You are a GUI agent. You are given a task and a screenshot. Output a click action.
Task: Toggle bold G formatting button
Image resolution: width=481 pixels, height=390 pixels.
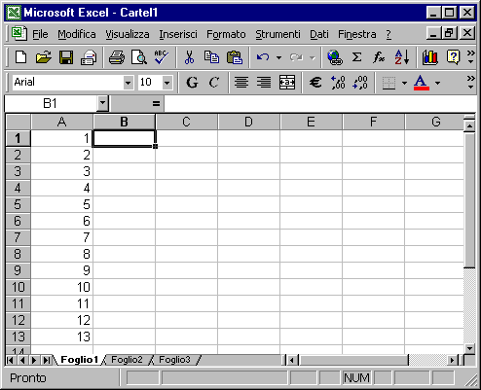point(192,83)
